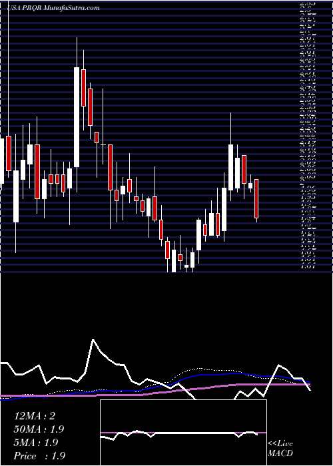This screenshot has width=333, height=466.
Task: Click inside the MACD inset chart box
Action: point(183,433)
